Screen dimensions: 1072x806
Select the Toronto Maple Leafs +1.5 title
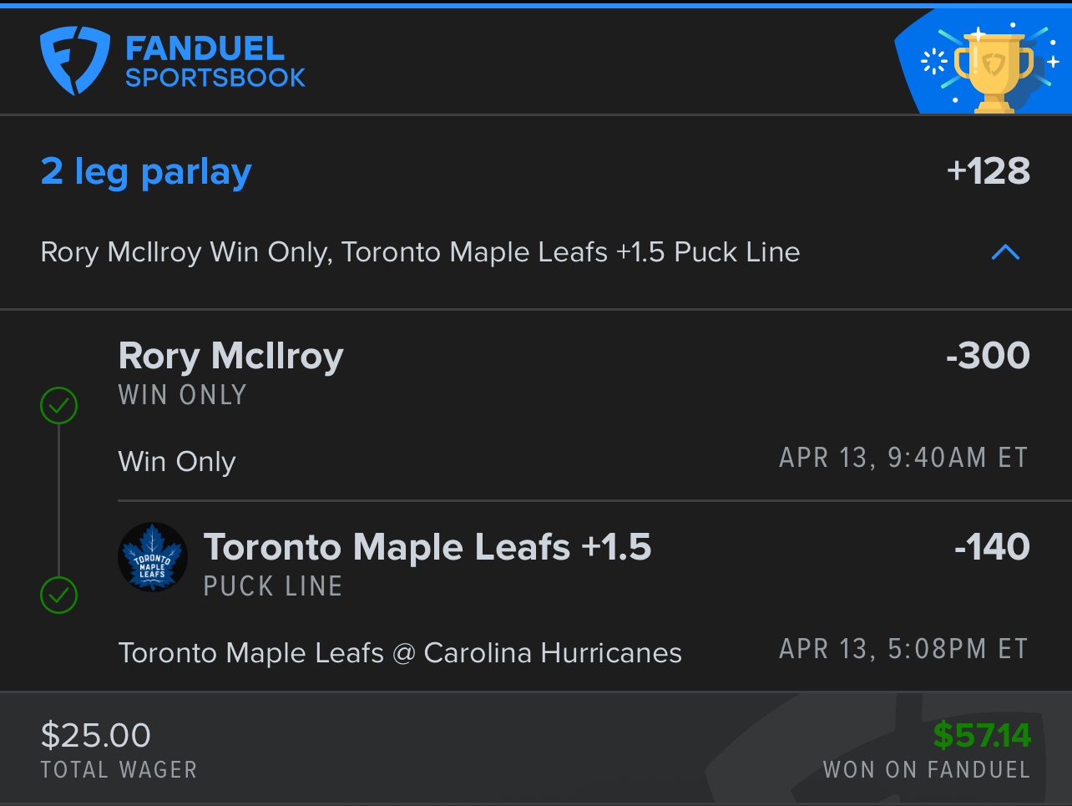point(427,548)
